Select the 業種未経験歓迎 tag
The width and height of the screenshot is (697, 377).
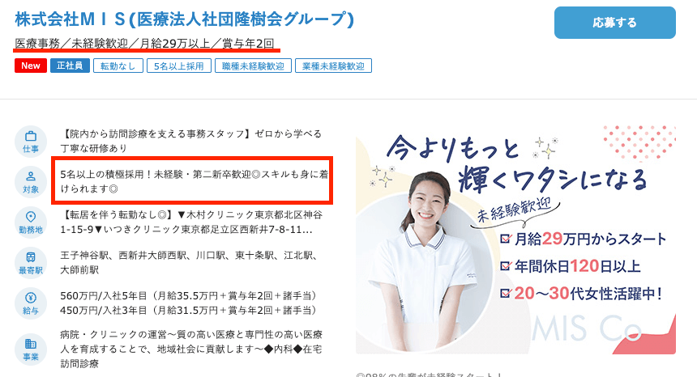pyautogui.click(x=333, y=66)
